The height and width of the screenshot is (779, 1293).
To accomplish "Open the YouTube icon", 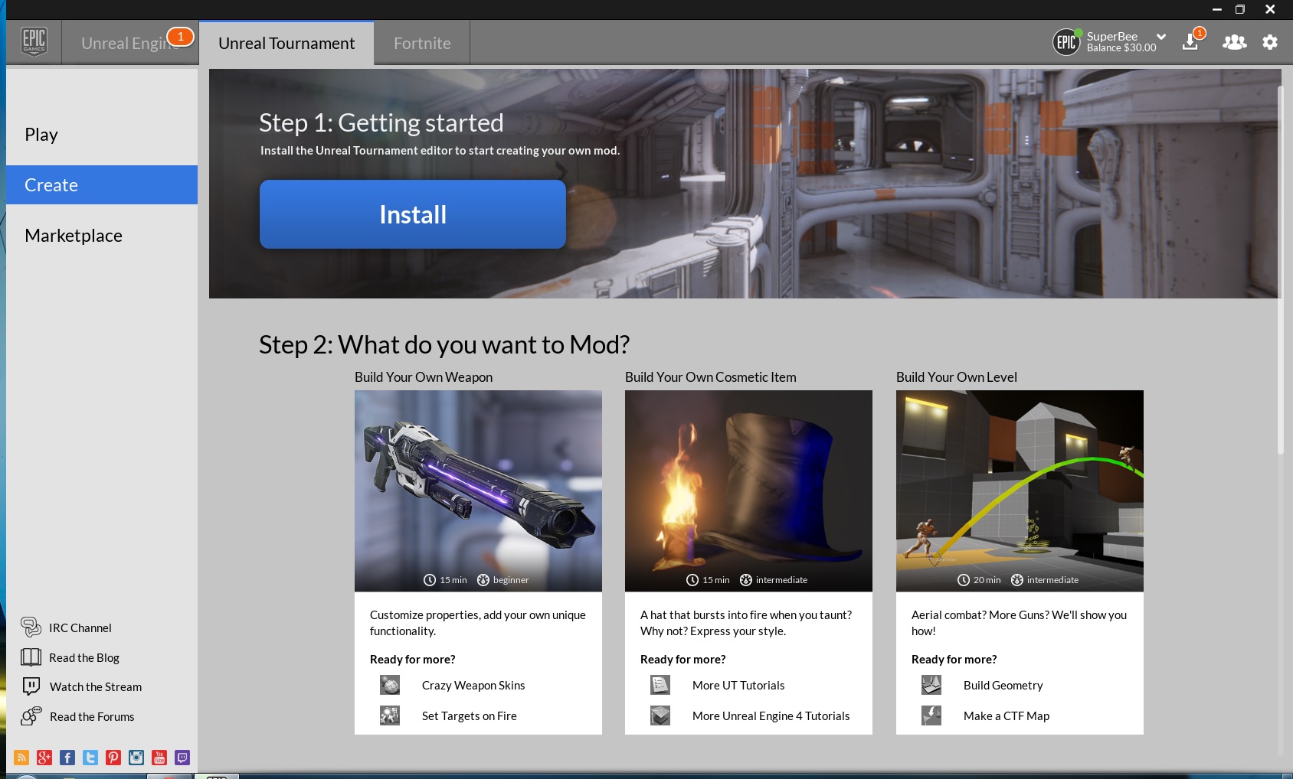I will pos(159,758).
